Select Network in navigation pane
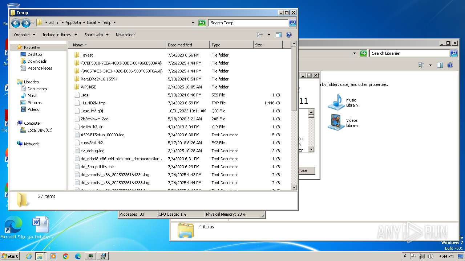This screenshot has width=465, height=261. coord(31,144)
